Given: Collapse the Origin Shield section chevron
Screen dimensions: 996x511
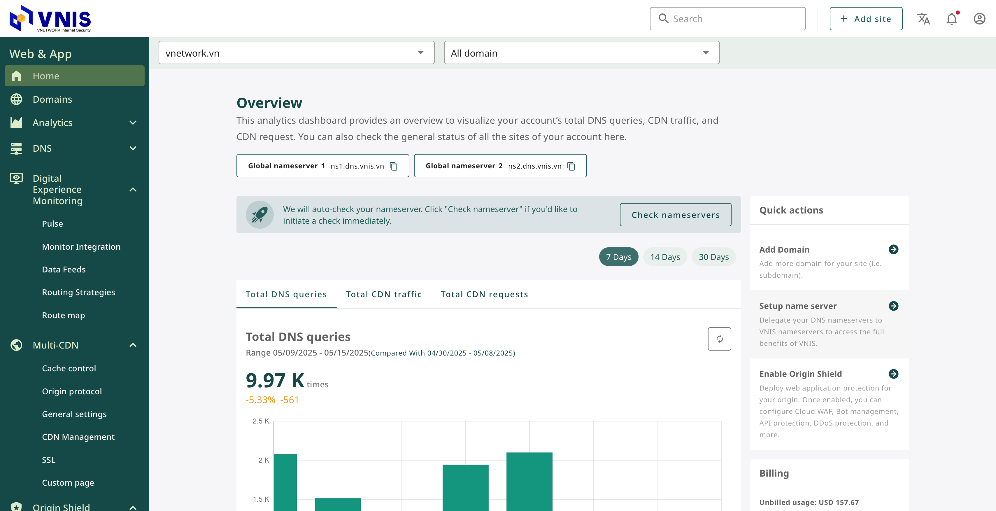Looking at the screenshot, I should [133, 507].
